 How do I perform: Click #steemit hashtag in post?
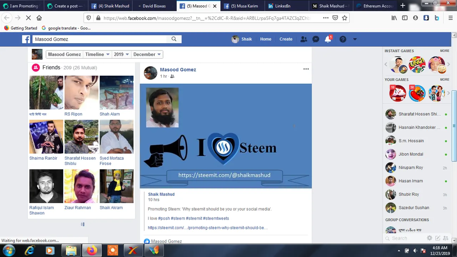[x=194, y=218]
